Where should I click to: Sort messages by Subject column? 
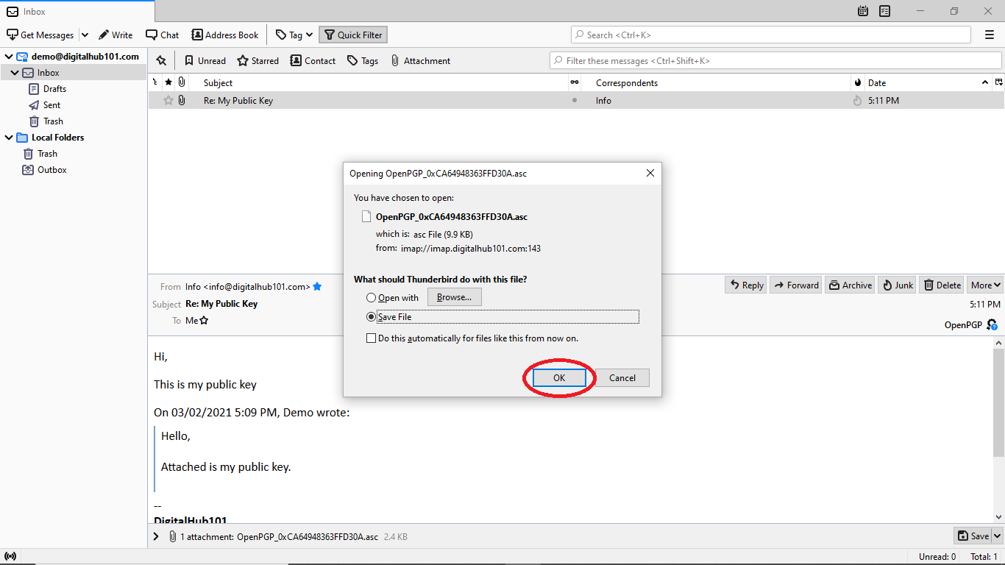point(379,82)
